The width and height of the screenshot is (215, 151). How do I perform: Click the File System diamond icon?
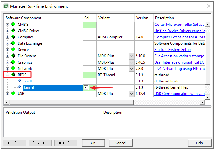pyautogui.click(x=13, y=56)
